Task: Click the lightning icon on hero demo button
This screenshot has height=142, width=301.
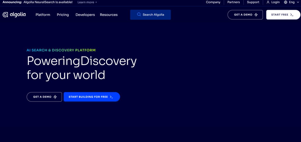Action: pyautogui.click(x=55, y=97)
